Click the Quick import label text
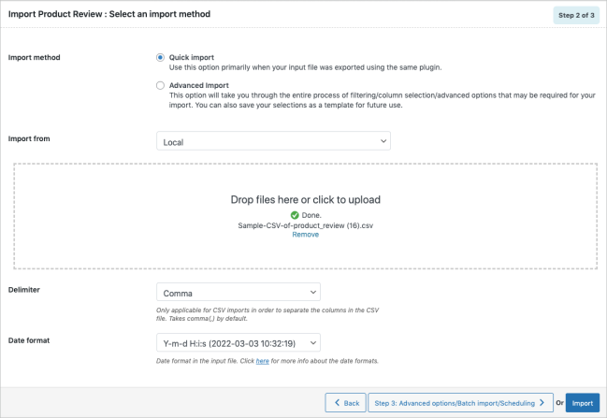Viewport: 607px width, 418px height. [x=192, y=57]
